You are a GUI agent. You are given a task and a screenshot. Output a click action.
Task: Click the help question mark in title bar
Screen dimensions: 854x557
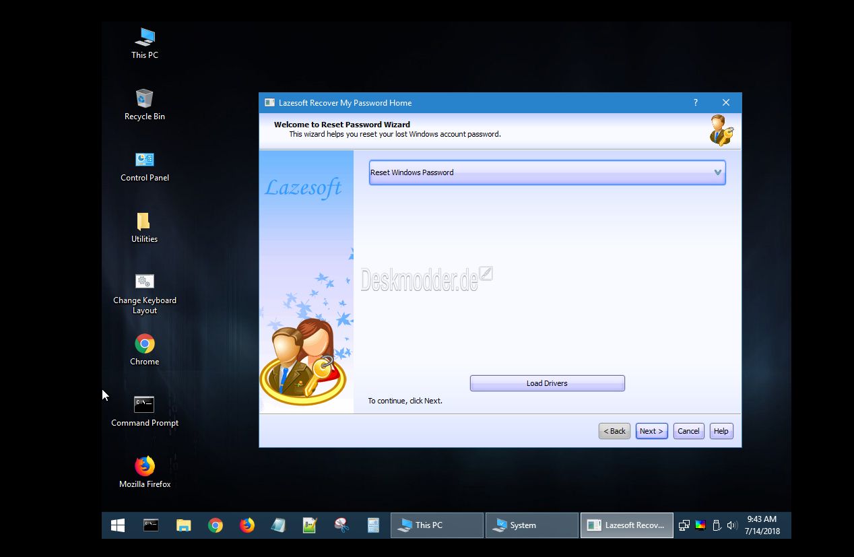pyautogui.click(x=696, y=102)
